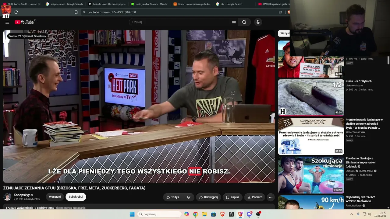The image size is (390, 219).
Task: Show hidden system tray icons
Action: point(351,214)
